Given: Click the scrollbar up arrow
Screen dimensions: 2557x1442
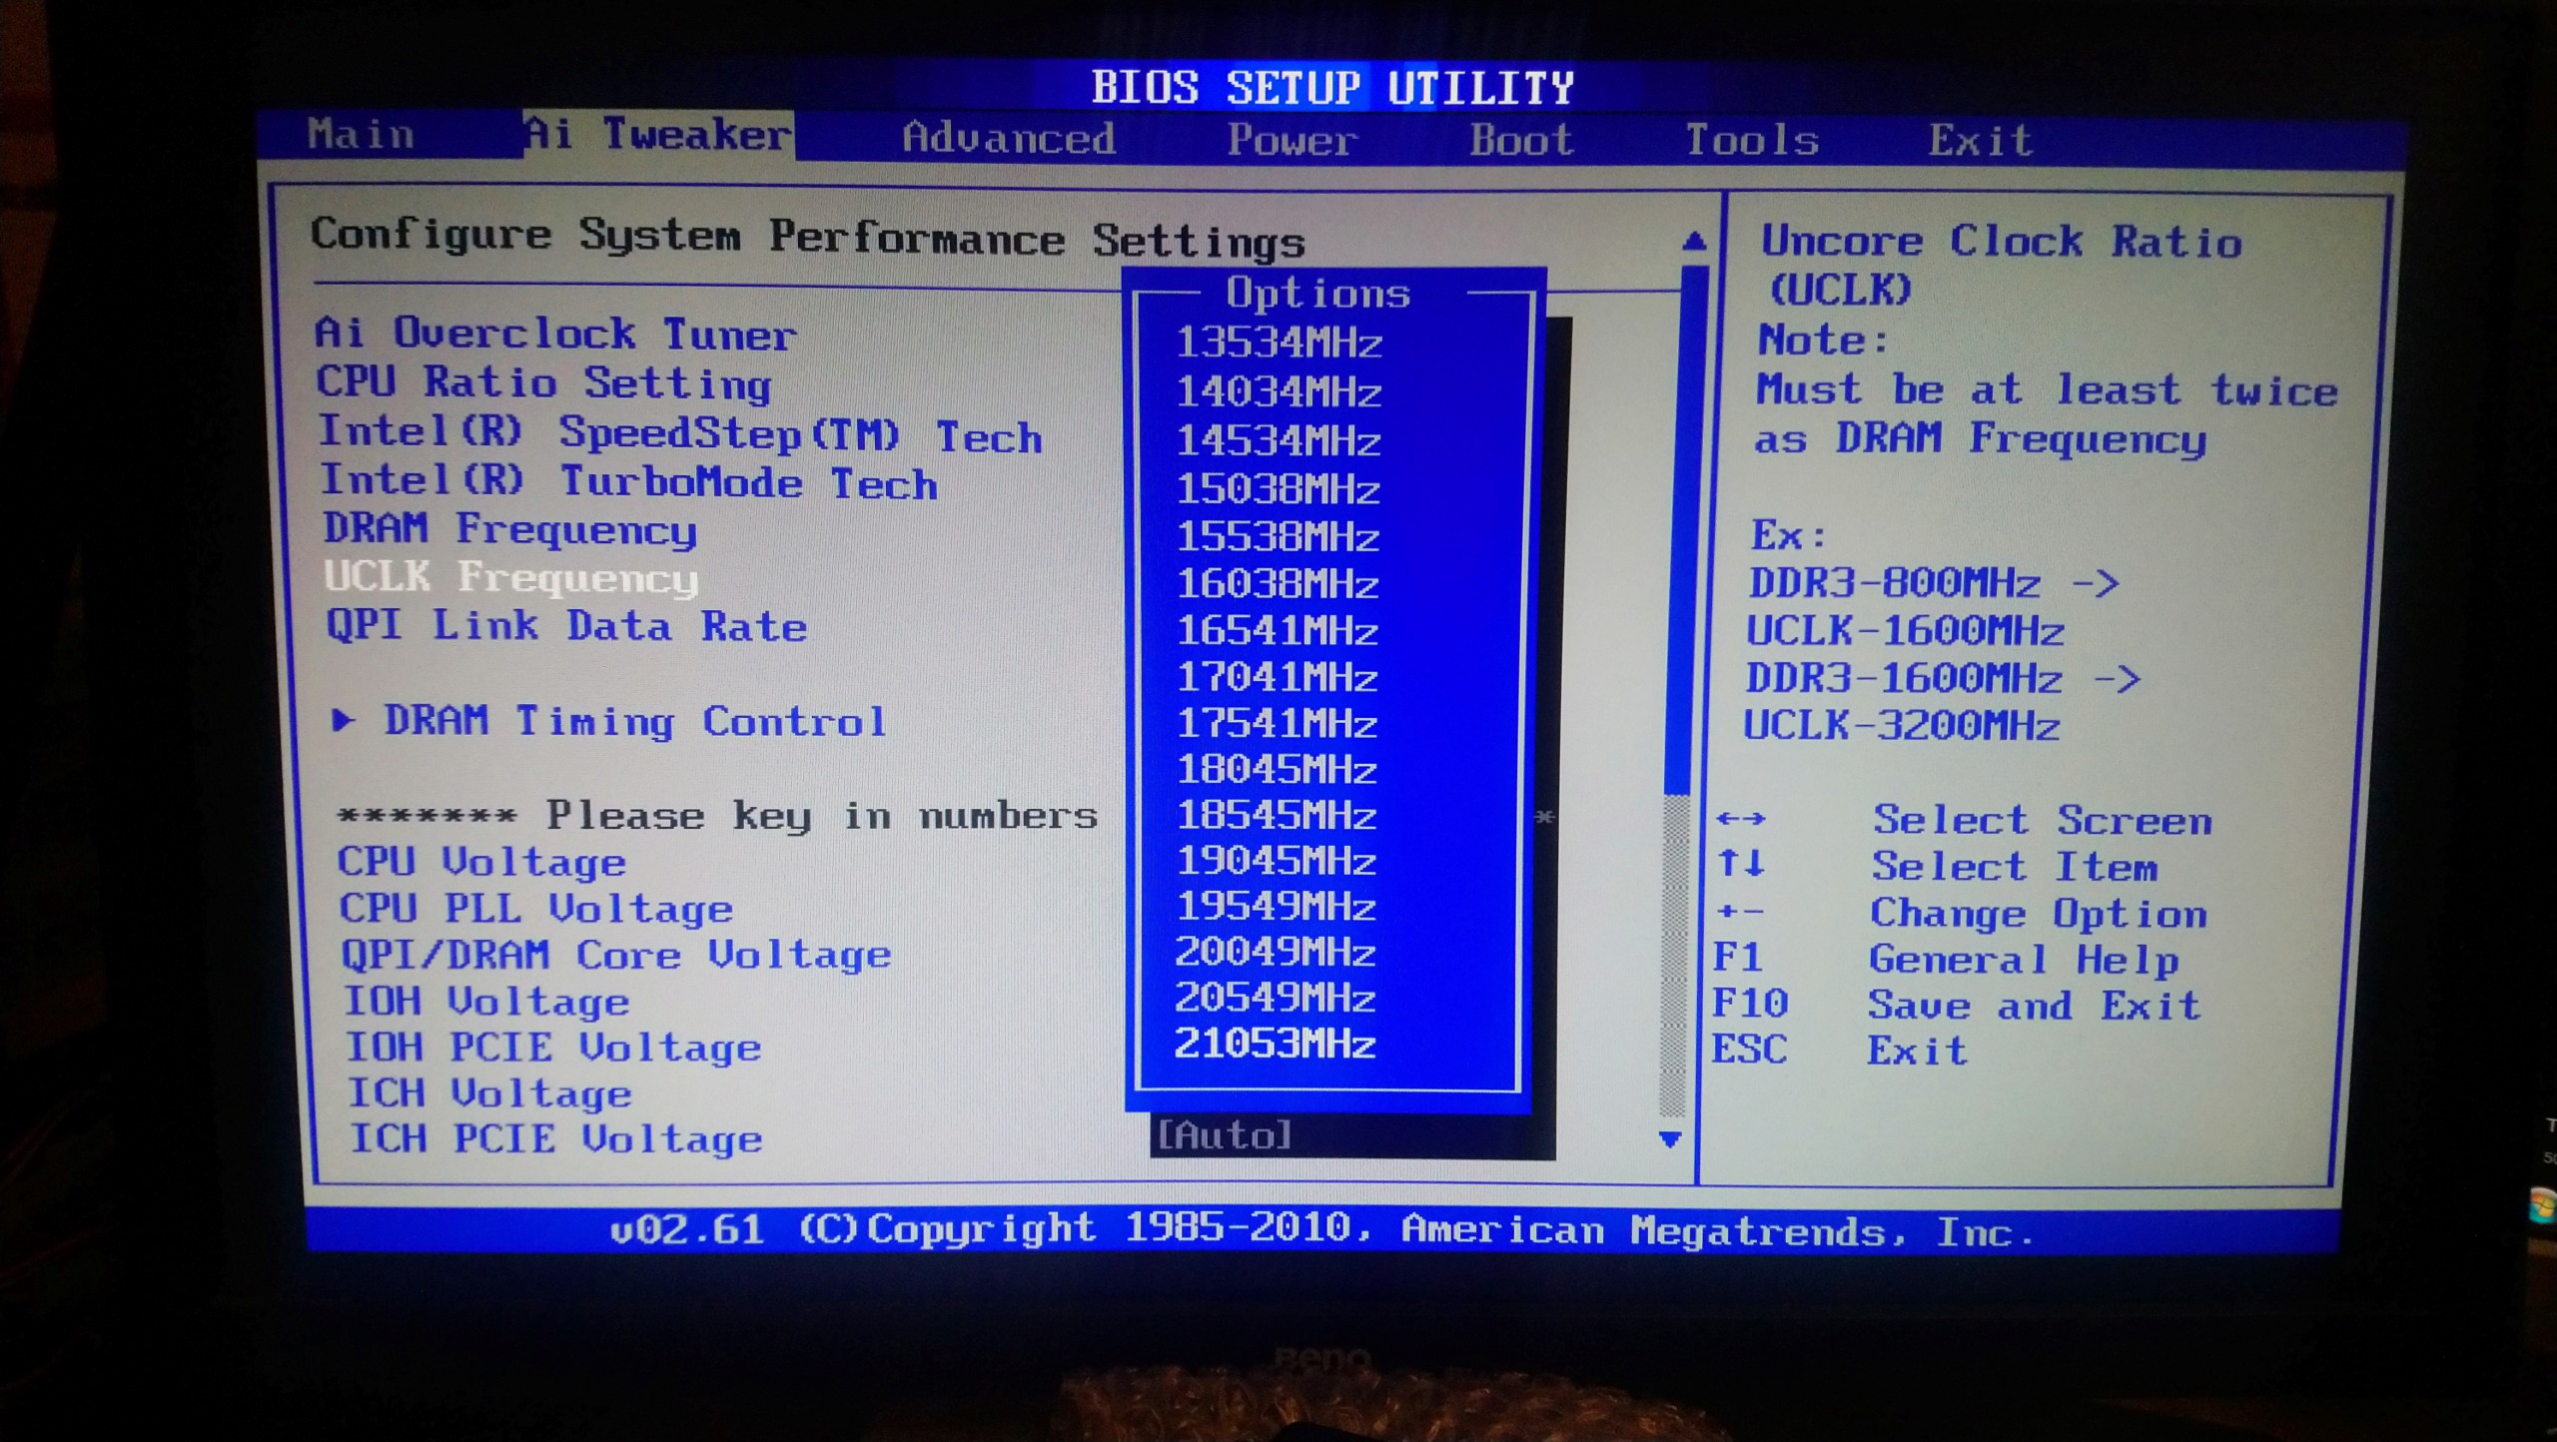Looking at the screenshot, I should [x=1693, y=241].
